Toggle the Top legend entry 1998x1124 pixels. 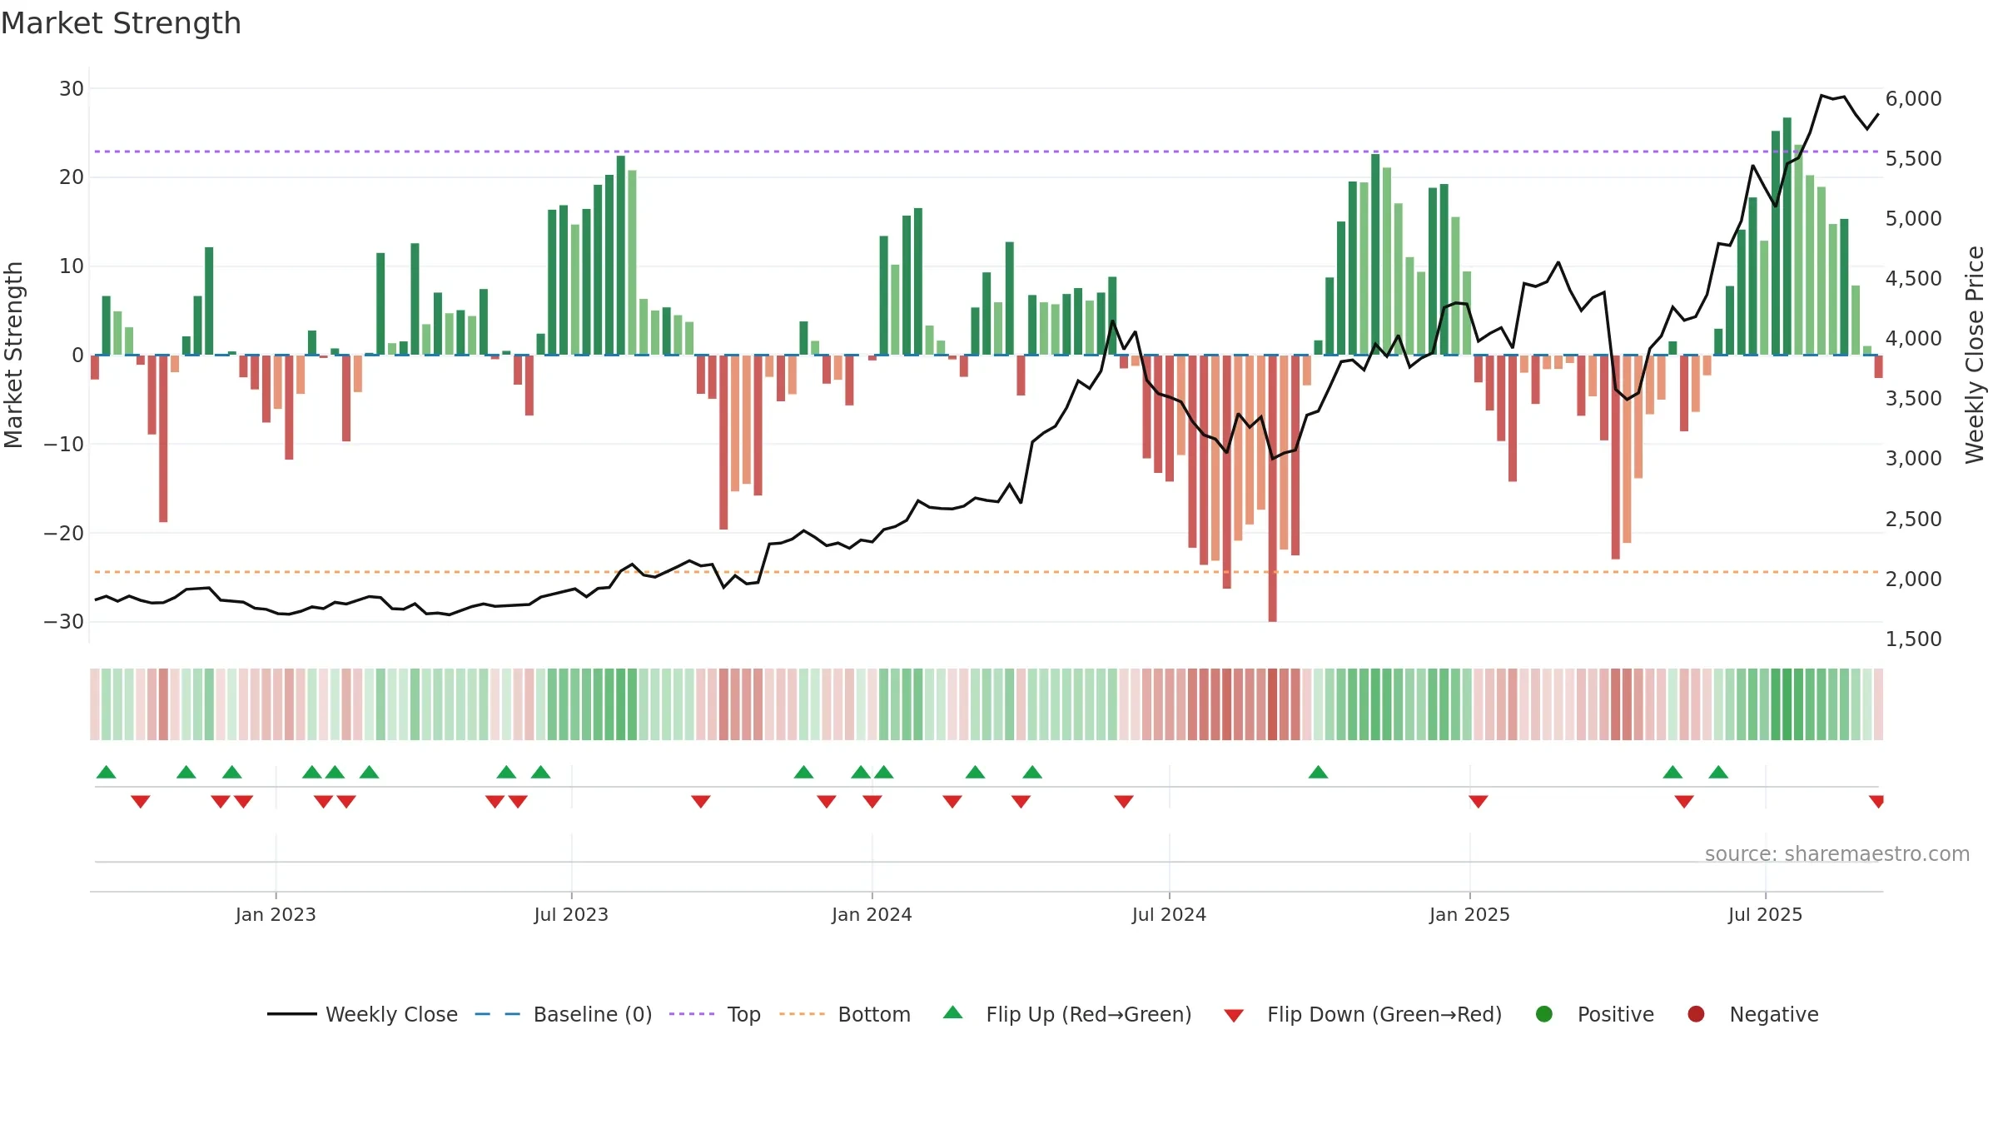715,1014
